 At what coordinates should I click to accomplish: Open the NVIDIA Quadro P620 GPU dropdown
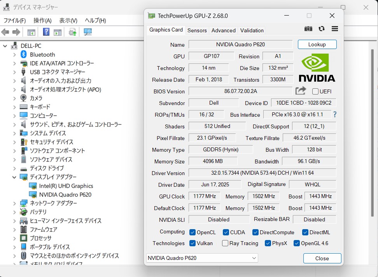pos(254,258)
